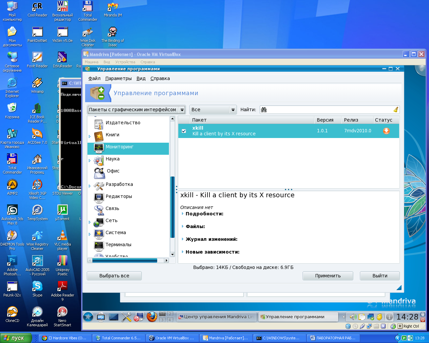
Task: Open the µTorrent desktop icon
Action: point(62,213)
